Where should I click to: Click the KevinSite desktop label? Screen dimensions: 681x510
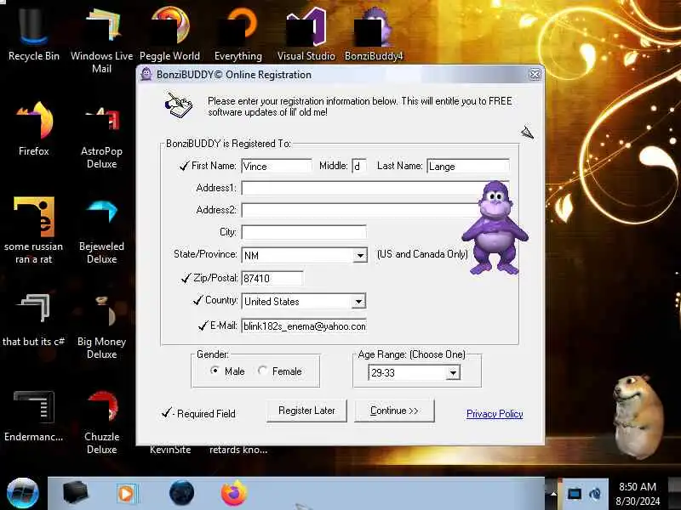pos(170,450)
